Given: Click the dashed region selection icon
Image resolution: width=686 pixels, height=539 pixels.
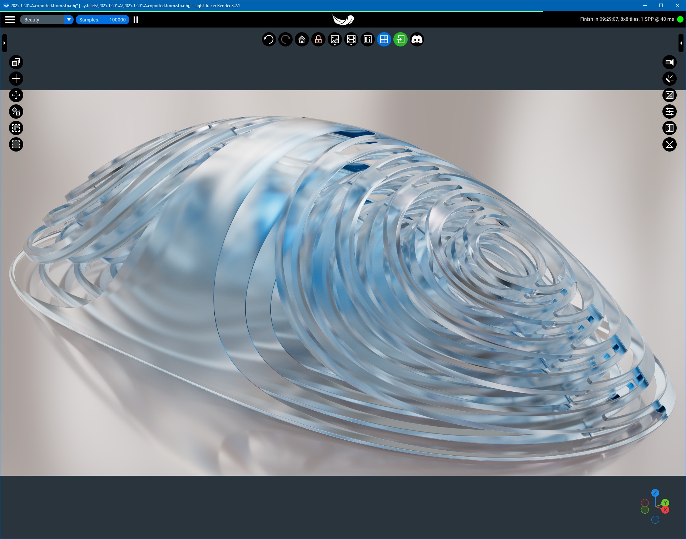Looking at the screenshot, I should [x=16, y=144].
